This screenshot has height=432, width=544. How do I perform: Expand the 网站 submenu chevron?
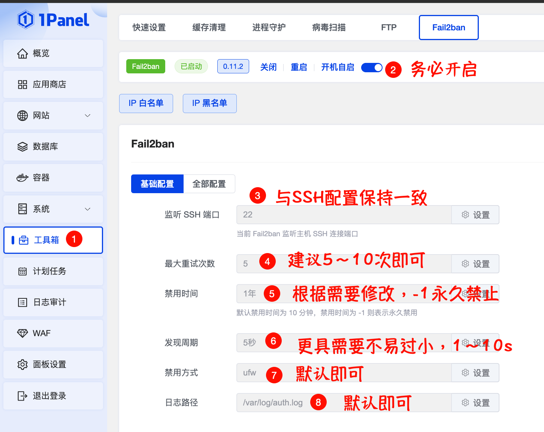pos(88,116)
